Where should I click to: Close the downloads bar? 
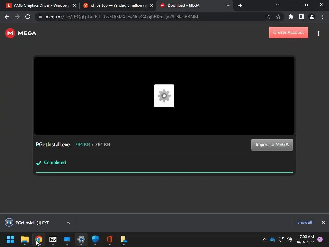click(x=323, y=222)
